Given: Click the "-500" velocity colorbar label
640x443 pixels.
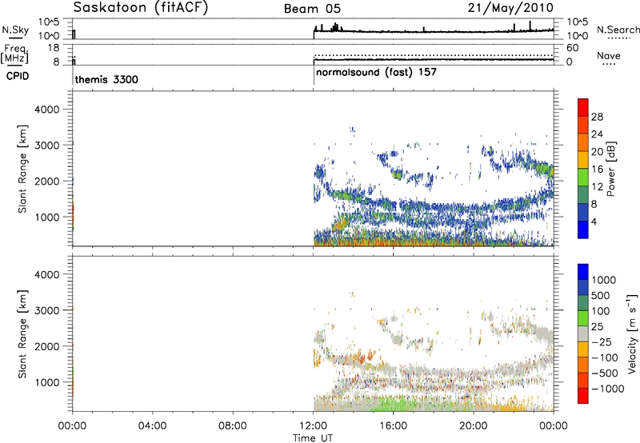Looking at the screenshot, I should click(x=605, y=373).
